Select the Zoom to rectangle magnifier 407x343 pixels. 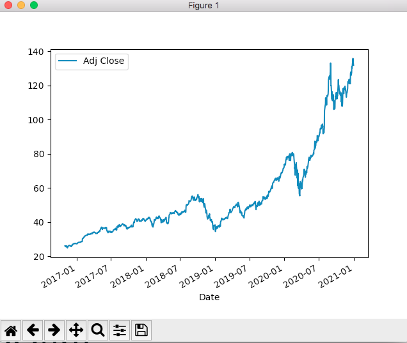(x=98, y=330)
